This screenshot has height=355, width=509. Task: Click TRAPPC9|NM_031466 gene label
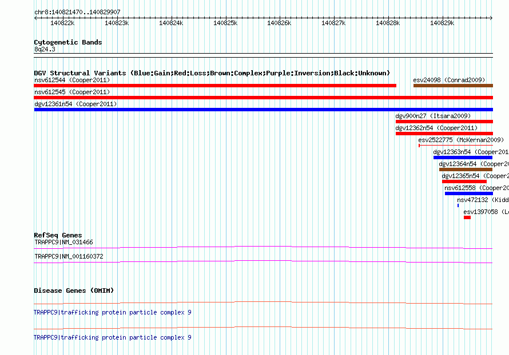[x=63, y=243]
